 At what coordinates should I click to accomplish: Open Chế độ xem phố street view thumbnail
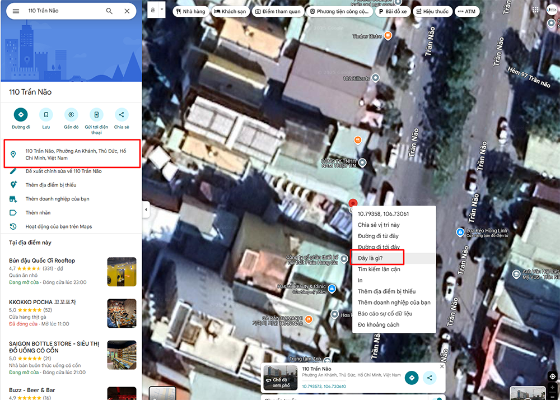point(281,378)
